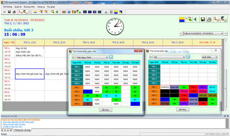Image resolution: width=230 pixels, height=136 pixels.
Task: Open the Quản lý menu
Action: [18, 7]
